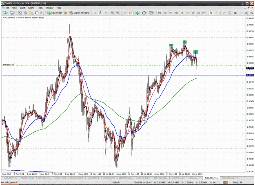Open the File menu
The width and height of the screenshot is (255, 185).
click(7, 8)
